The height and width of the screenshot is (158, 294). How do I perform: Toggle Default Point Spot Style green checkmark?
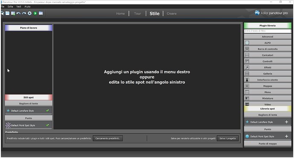click(47, 125)
